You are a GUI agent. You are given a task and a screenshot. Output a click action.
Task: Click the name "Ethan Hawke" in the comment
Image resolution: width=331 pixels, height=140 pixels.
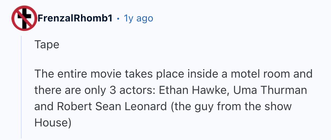pyautogui.click(x=193, y=90)
